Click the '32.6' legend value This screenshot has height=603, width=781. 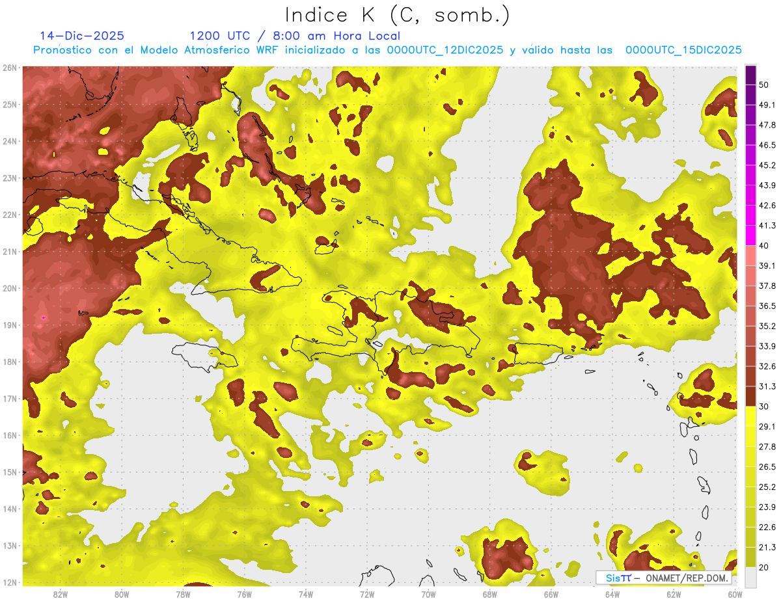pos(768,366)
